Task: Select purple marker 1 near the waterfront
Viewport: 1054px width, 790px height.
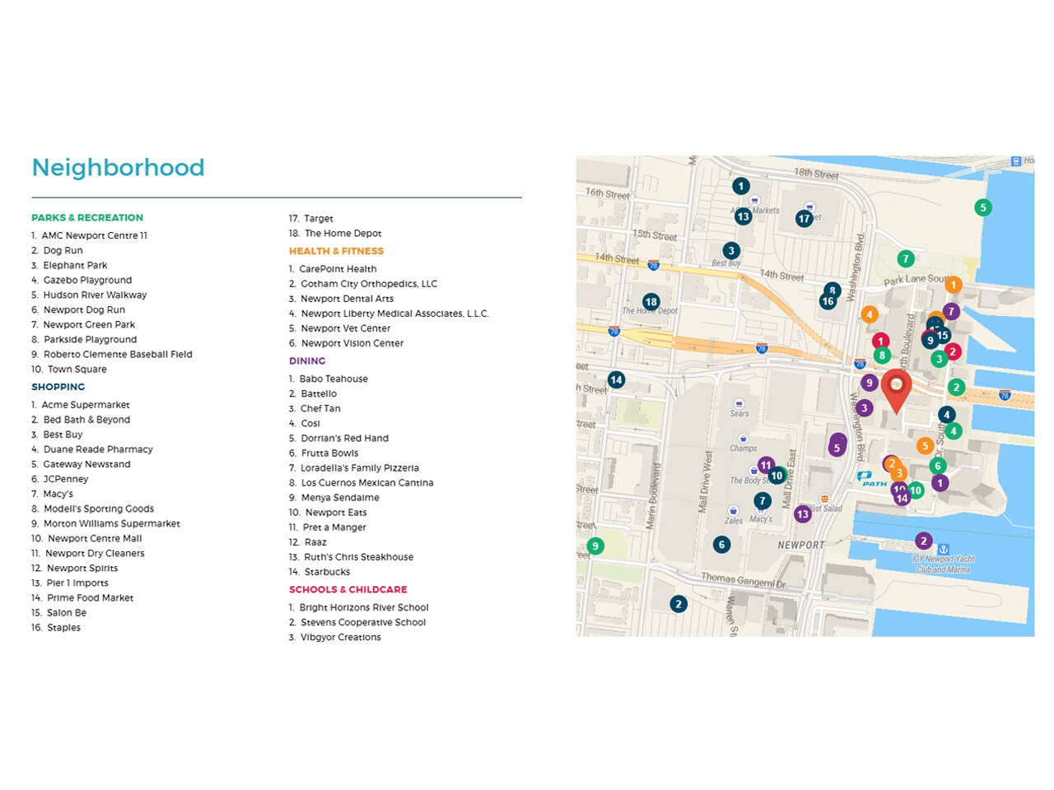Action: 940,483
